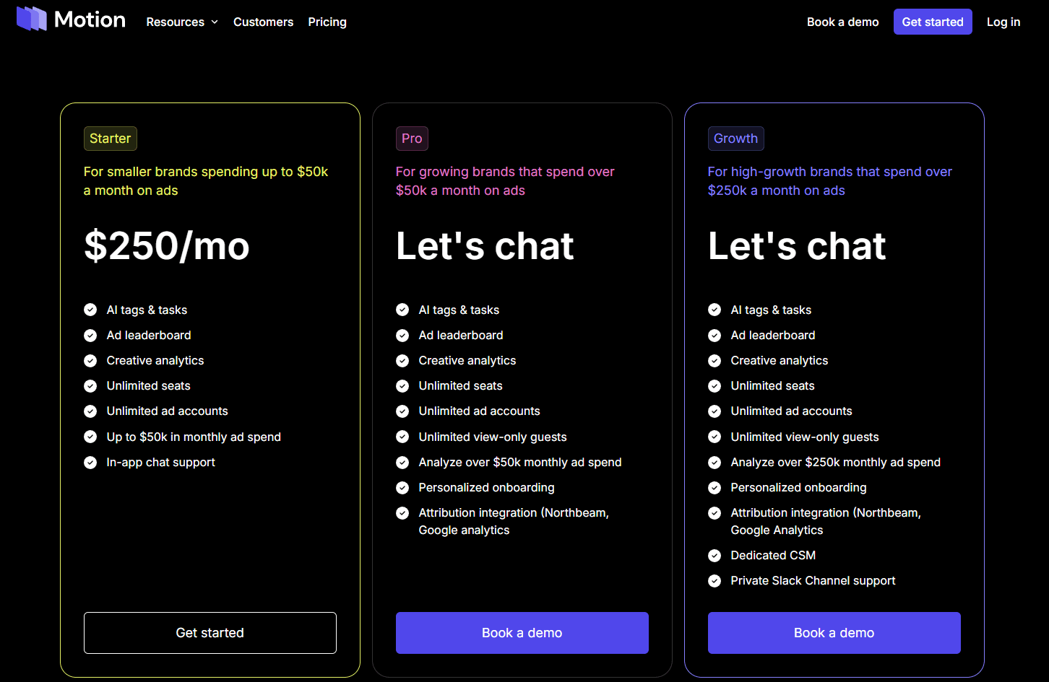Viewport: 1049px width, 682px height.
Task: Click the checkmark beside Pro's Ad leaderboard
Action: [x=402, y=335]
